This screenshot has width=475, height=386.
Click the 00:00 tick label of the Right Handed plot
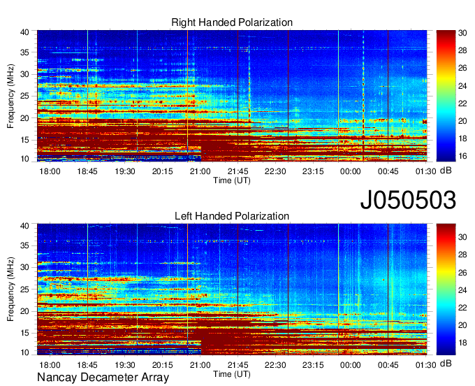pyautogui.click(x=351, y=171)
